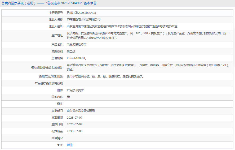Select product name 电磁波谱治疗仪

tap(77, 45)
